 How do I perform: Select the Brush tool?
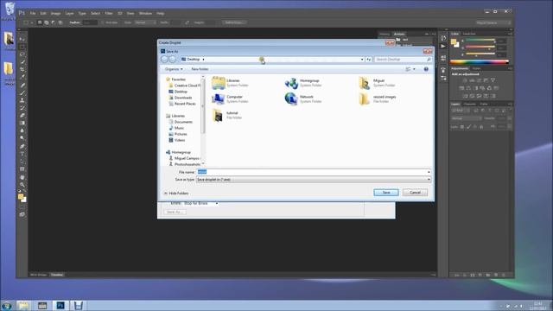point(22,92)
